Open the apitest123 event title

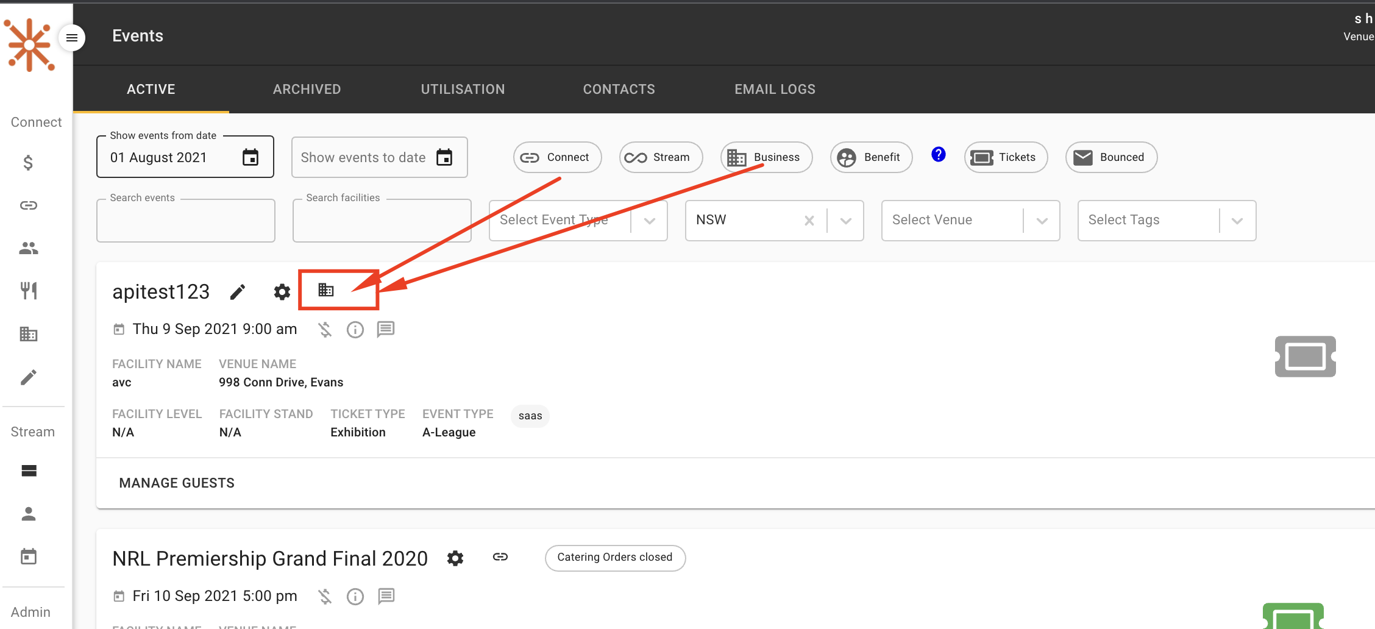161,292
